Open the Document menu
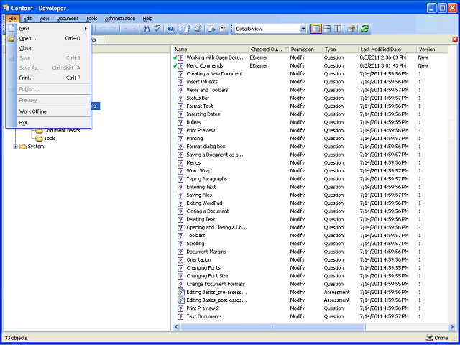Viewport: 460px width, 345px height. [68, 19]
